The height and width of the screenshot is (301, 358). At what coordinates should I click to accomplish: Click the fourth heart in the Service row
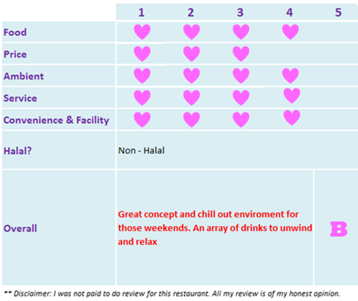292,96
